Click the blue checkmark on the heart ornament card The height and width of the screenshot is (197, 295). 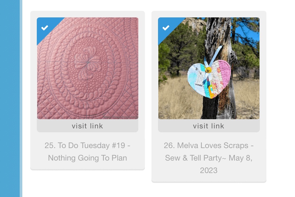pyautogui.click(x=166, y=28)
